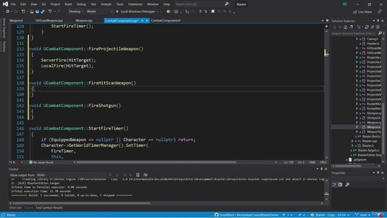
Task: Close the CombatComponent.cpp tab
Action: point(147,21)
